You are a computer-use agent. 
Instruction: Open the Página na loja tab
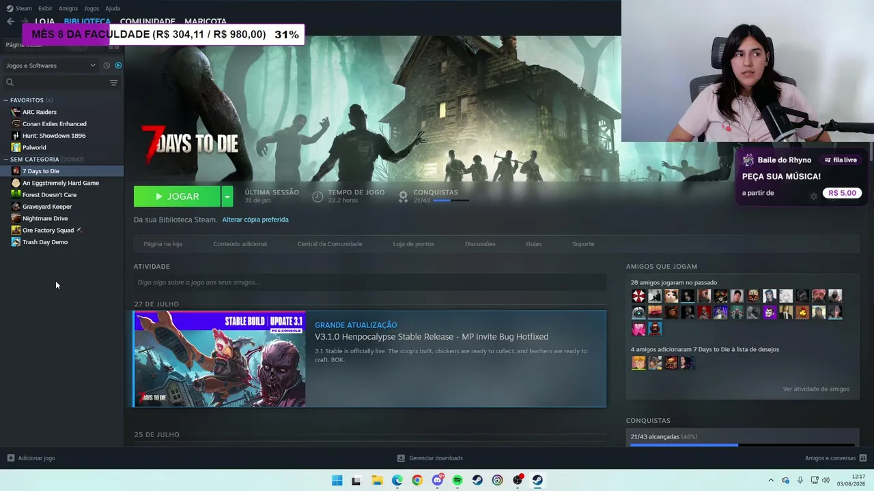pyautogui.click(x=163, y=244)
